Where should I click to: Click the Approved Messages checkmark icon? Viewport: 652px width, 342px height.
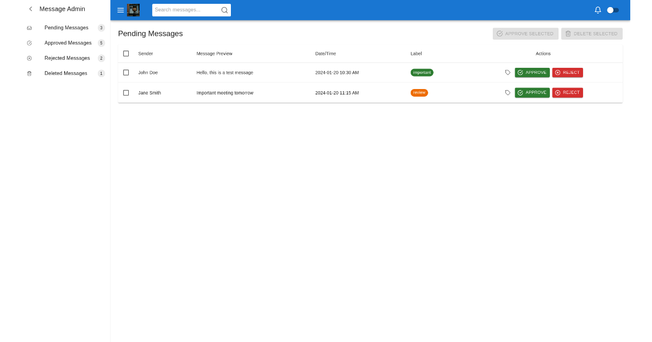(x=29, y=43)
